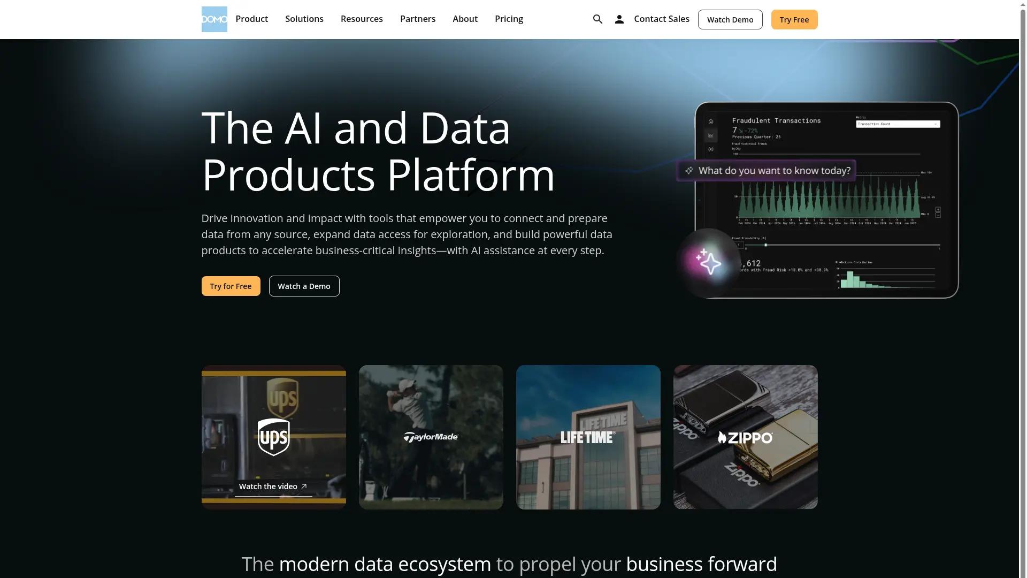Image resolution: width=1027 pixels, height=578 pixels.
Task: Open the Transaction Count metric dropdown
Action: [898, 124]
